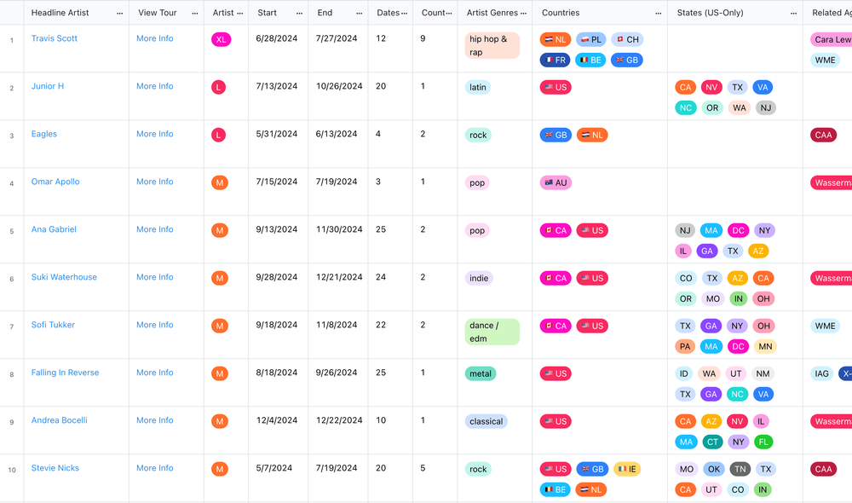Open Artist Genres column options menu

(x=523, y=13)
